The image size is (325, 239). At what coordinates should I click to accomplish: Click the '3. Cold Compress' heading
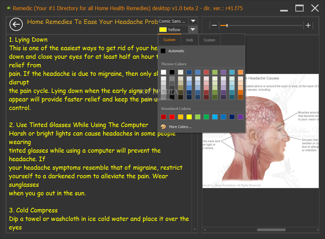click(33, 210)
